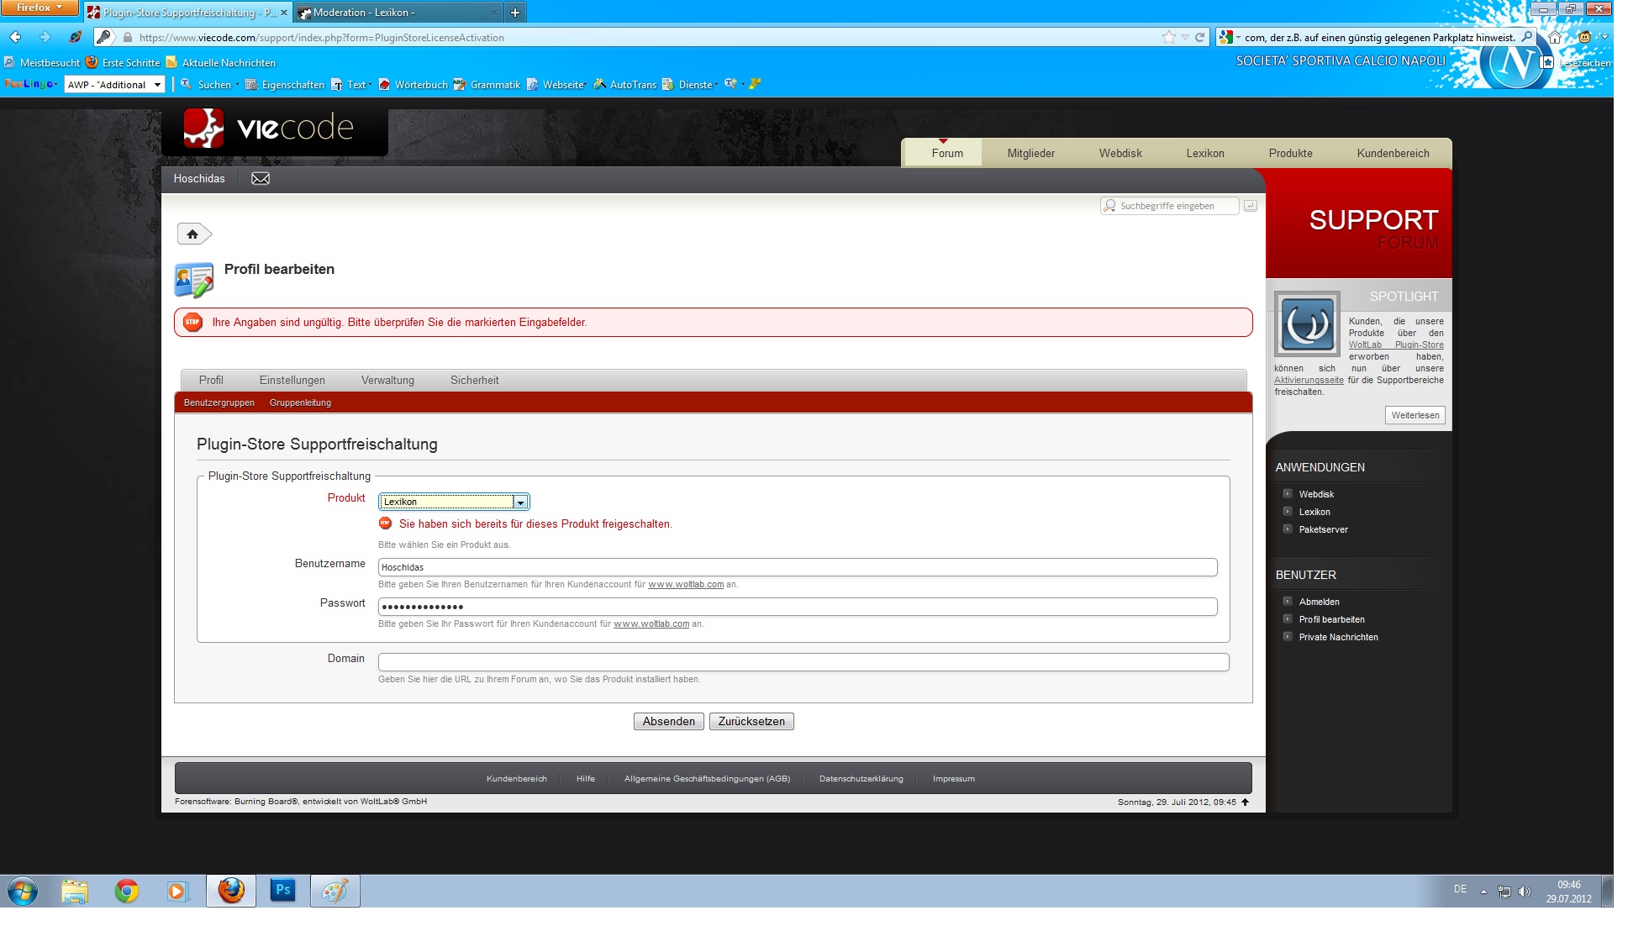Viewport: 1649px width, 926px height.
Task: Click the home breadcrumb icon
Action: click(x=192, y=234)
